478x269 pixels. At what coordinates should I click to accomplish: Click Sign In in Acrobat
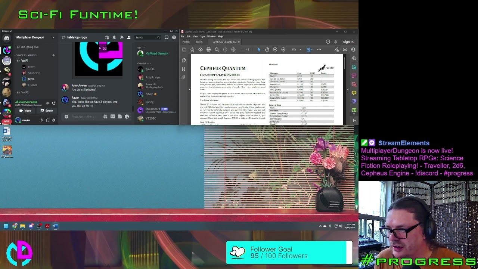[348, 42]
